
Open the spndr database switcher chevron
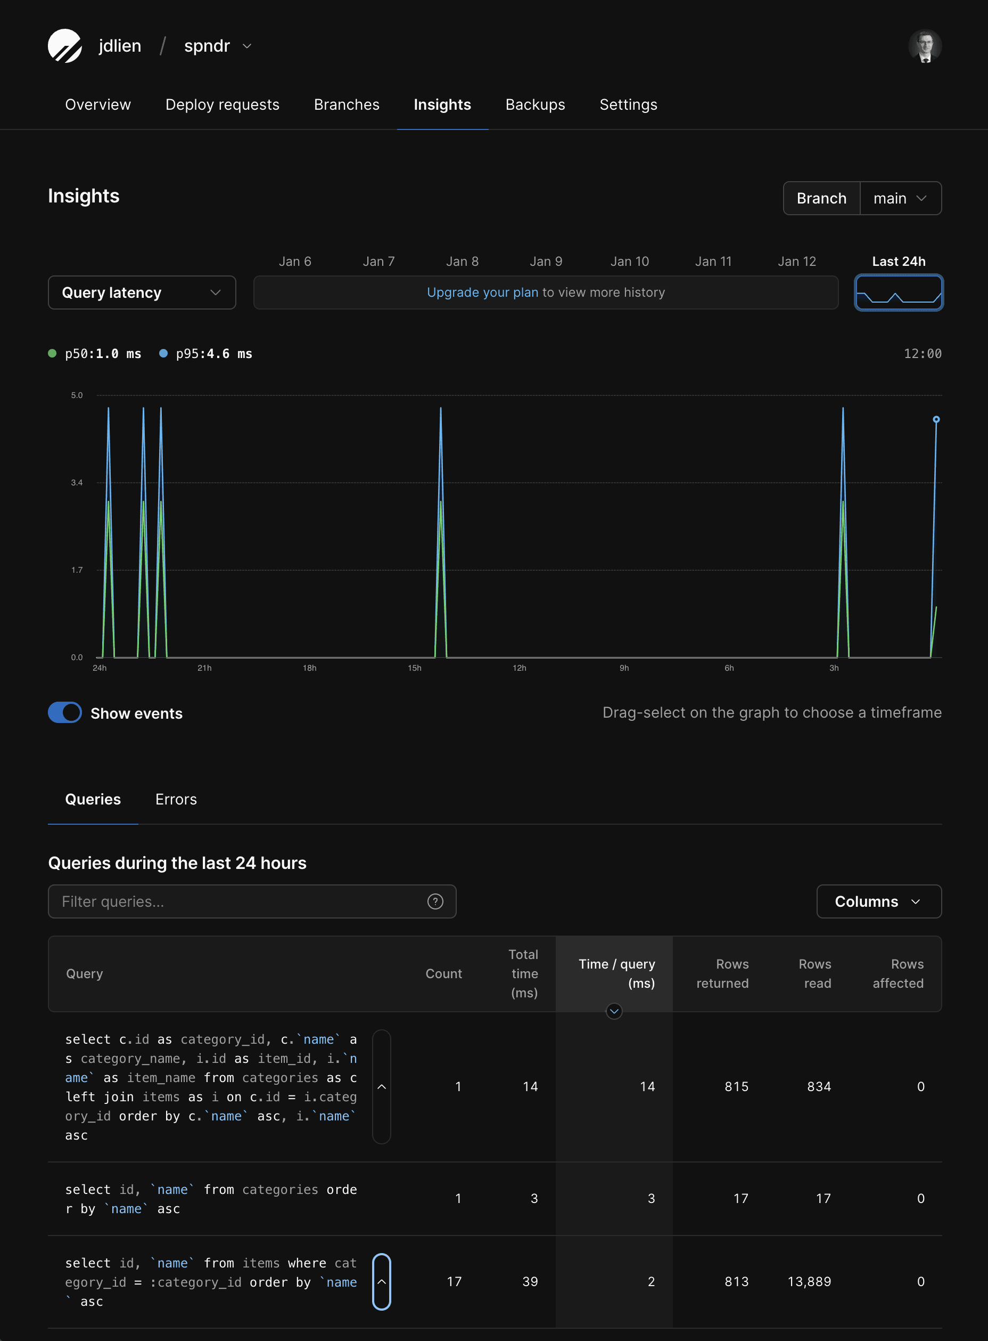247,46
